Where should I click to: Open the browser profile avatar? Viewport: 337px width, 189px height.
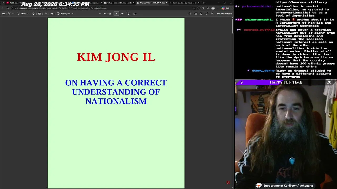213,8
